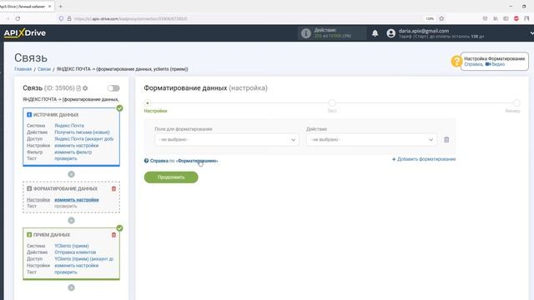Click the user avatar icon
Image resolution: width=534 pixels, height=300 pixels.
pos(391,33)
